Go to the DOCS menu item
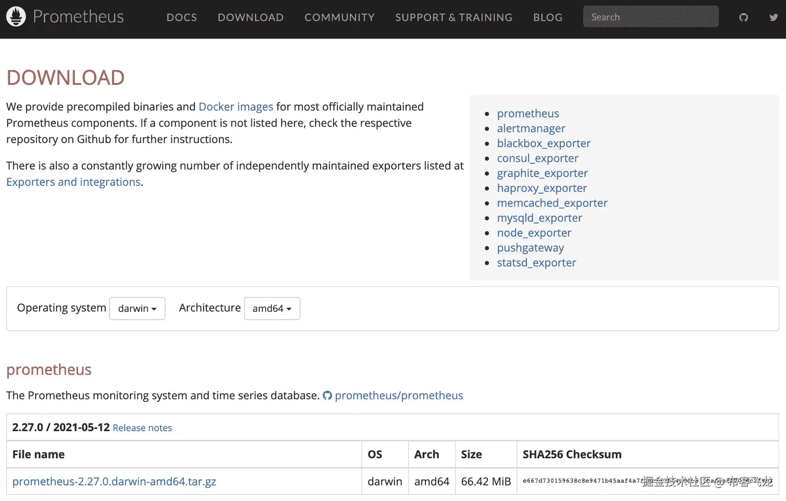The height and width of the screenshot is (501, 786). coord(182,17)
